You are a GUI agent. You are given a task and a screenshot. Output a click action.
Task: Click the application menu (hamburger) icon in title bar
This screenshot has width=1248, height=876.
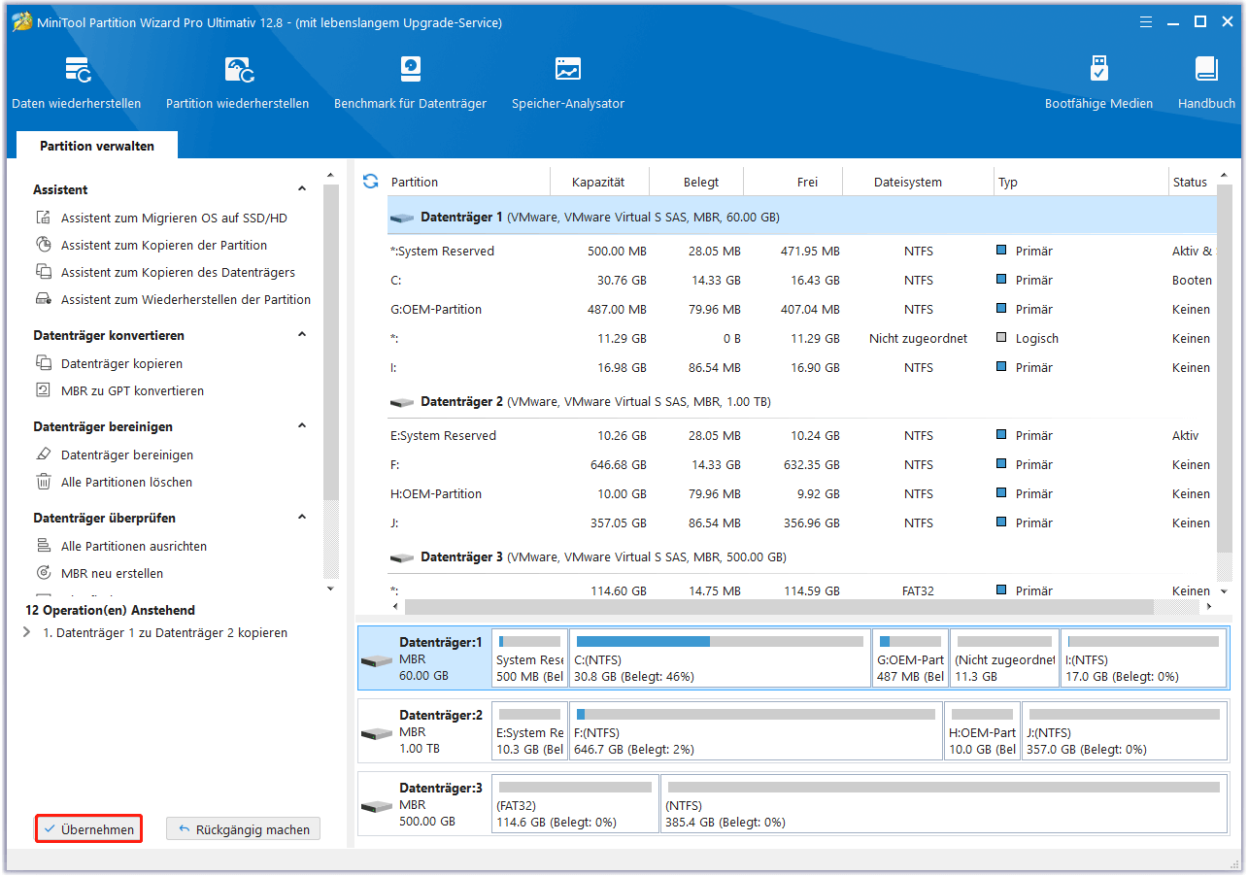click(x=1146, y=21)
